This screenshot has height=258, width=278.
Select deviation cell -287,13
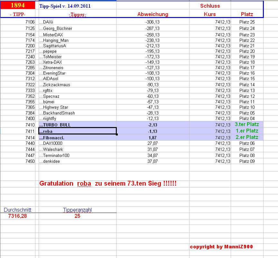tap(153, 28)
